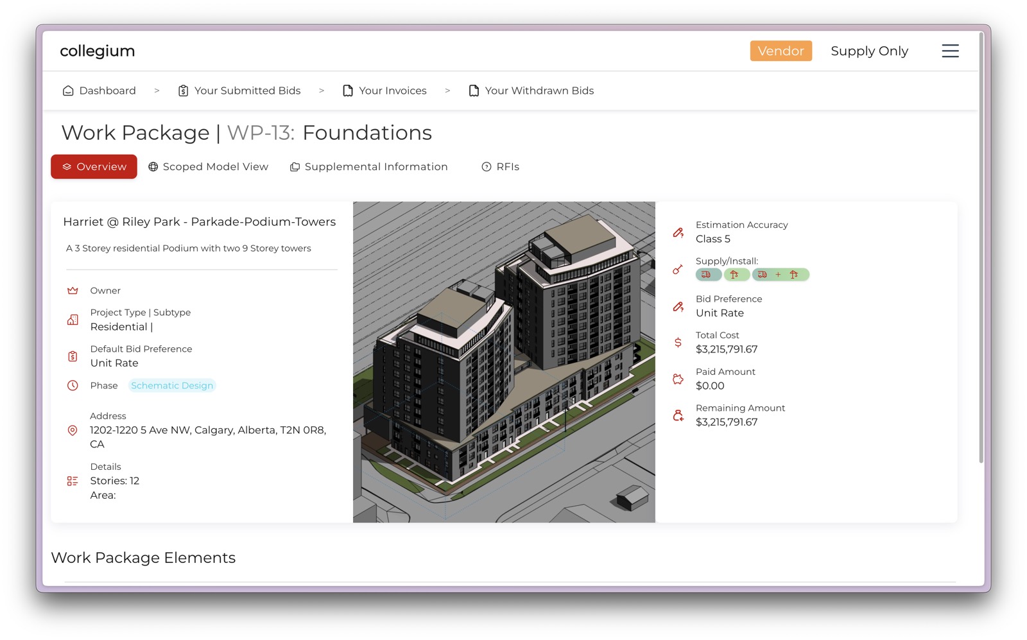Viewport: 1027px width, 640px height.
Task: Click the 3D building model image
Action: (x=504, y=362)
